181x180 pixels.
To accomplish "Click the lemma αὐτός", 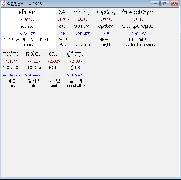I will pyautogui.click(x=81, y=26).
